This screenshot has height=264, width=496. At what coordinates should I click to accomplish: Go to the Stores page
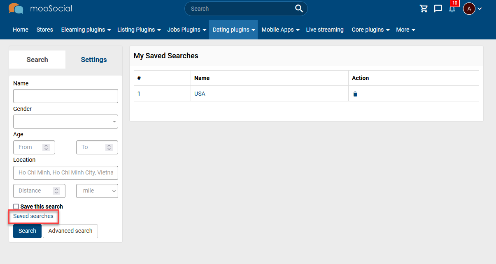(45, 30)
